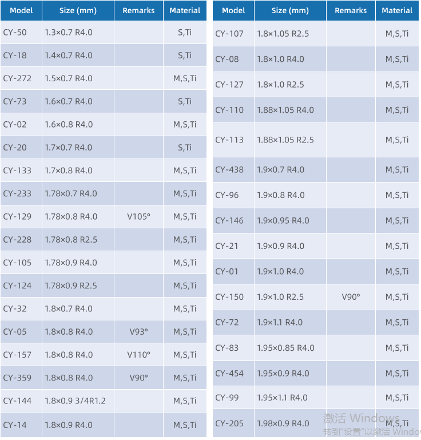Select size cell 1.88×1.05 R2.5
Screen dimensions: 421x440
[x=285, y=140]
